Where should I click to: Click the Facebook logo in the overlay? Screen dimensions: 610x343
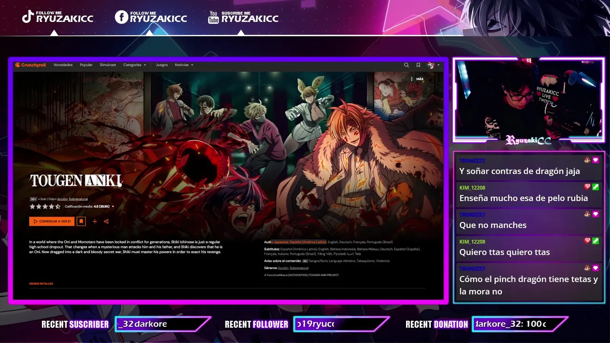(x=122, y=17)
